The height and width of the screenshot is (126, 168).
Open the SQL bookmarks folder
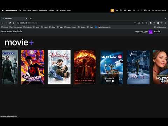[x=60, y=27]
